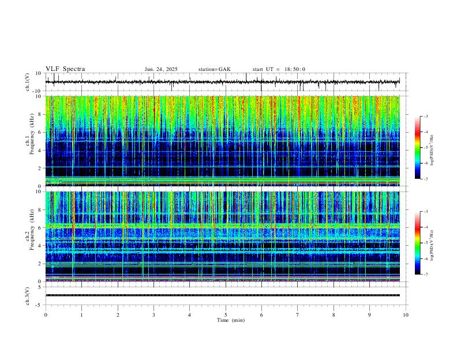Click the "2" kHz tick on ch.1 spectrogram

[x=40, y=168]
